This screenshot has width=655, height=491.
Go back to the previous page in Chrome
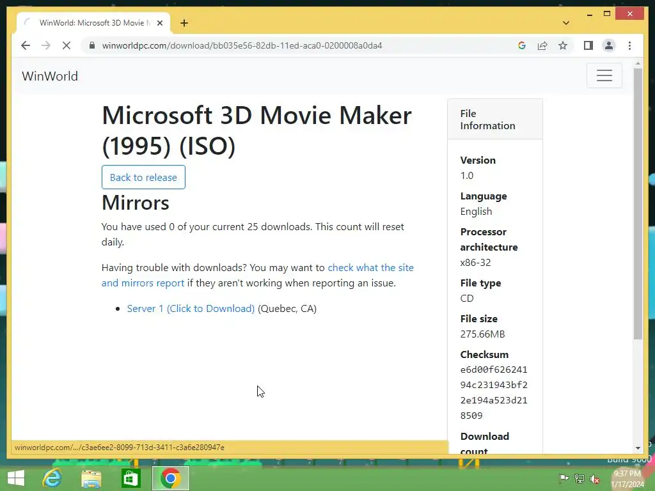pyautogui.click(x=26, y=45)
